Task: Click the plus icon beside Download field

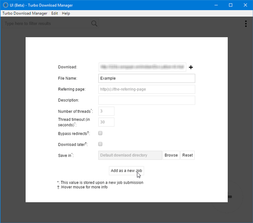Action: [x=191, y=67]
